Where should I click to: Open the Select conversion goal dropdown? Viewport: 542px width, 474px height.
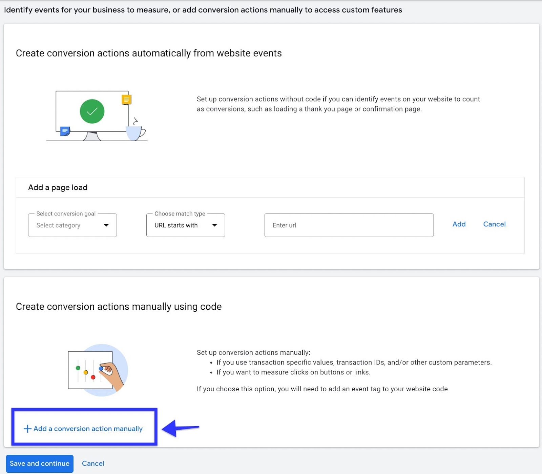point(72,225)
